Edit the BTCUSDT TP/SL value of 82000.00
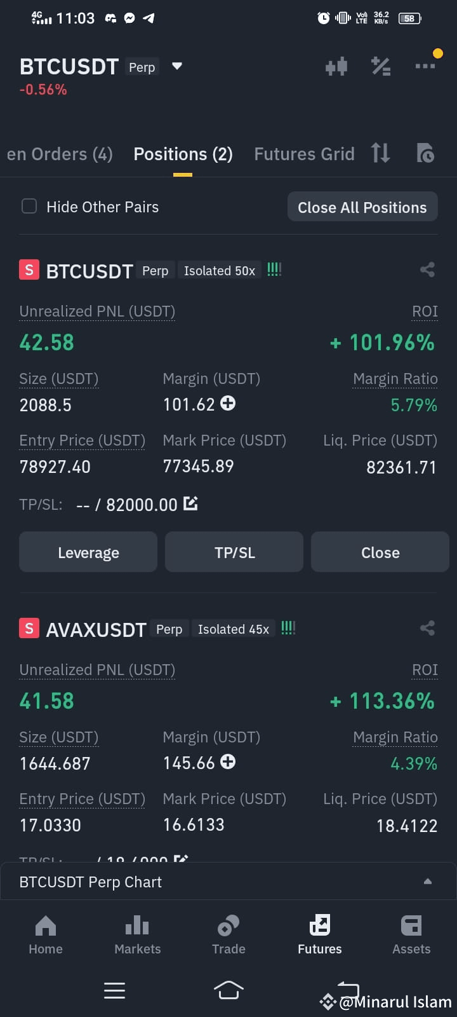Screen dimensions: 457x1017 [190, 503]
